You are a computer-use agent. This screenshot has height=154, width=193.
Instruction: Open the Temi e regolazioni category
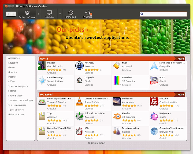point(17,105)
